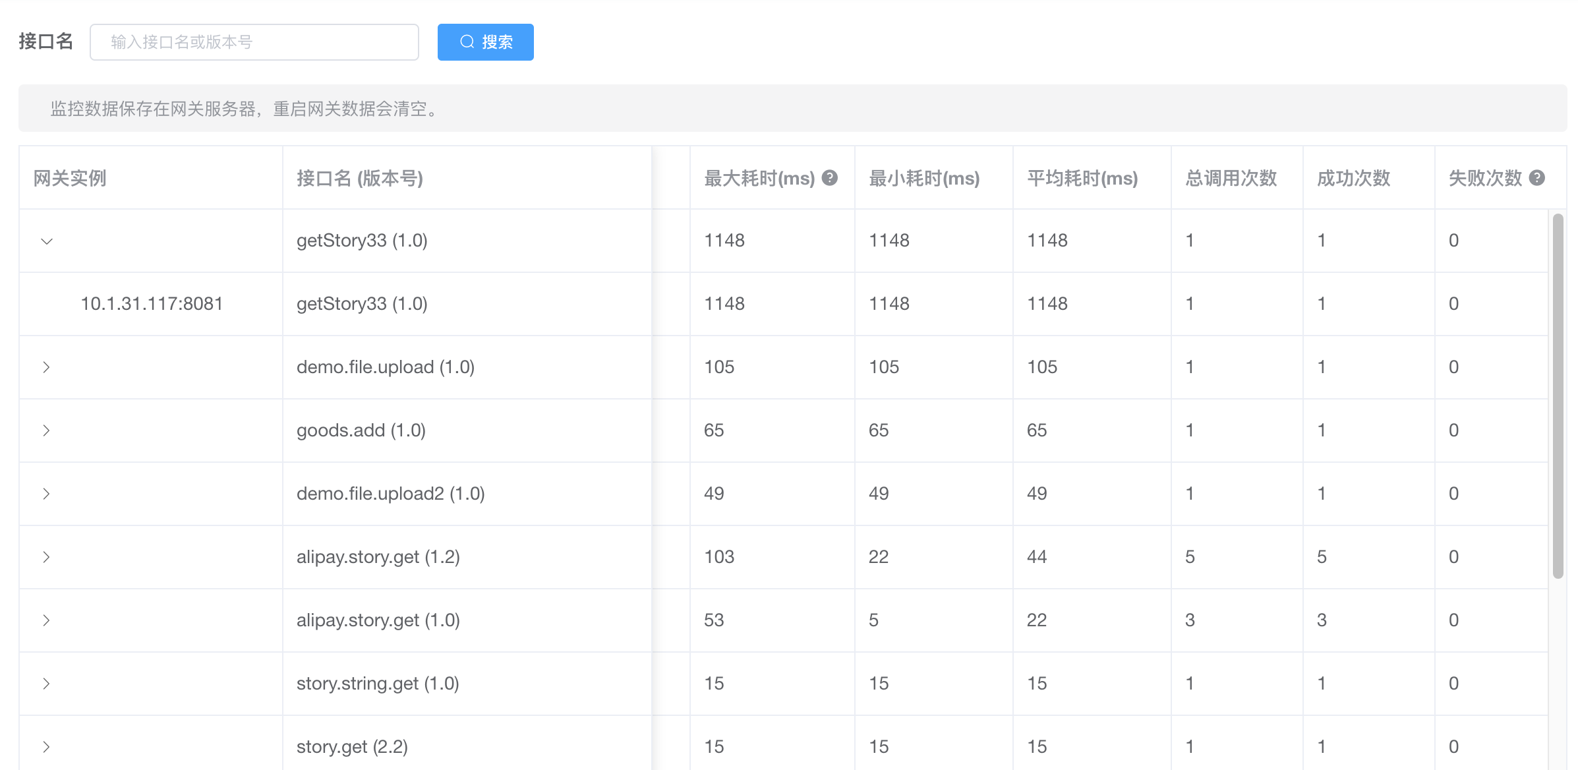Expand the demo.file.upload2 (1.0) row
Image resolution: width=1578 pixels, height=770 pixels.
click(47, 494)
